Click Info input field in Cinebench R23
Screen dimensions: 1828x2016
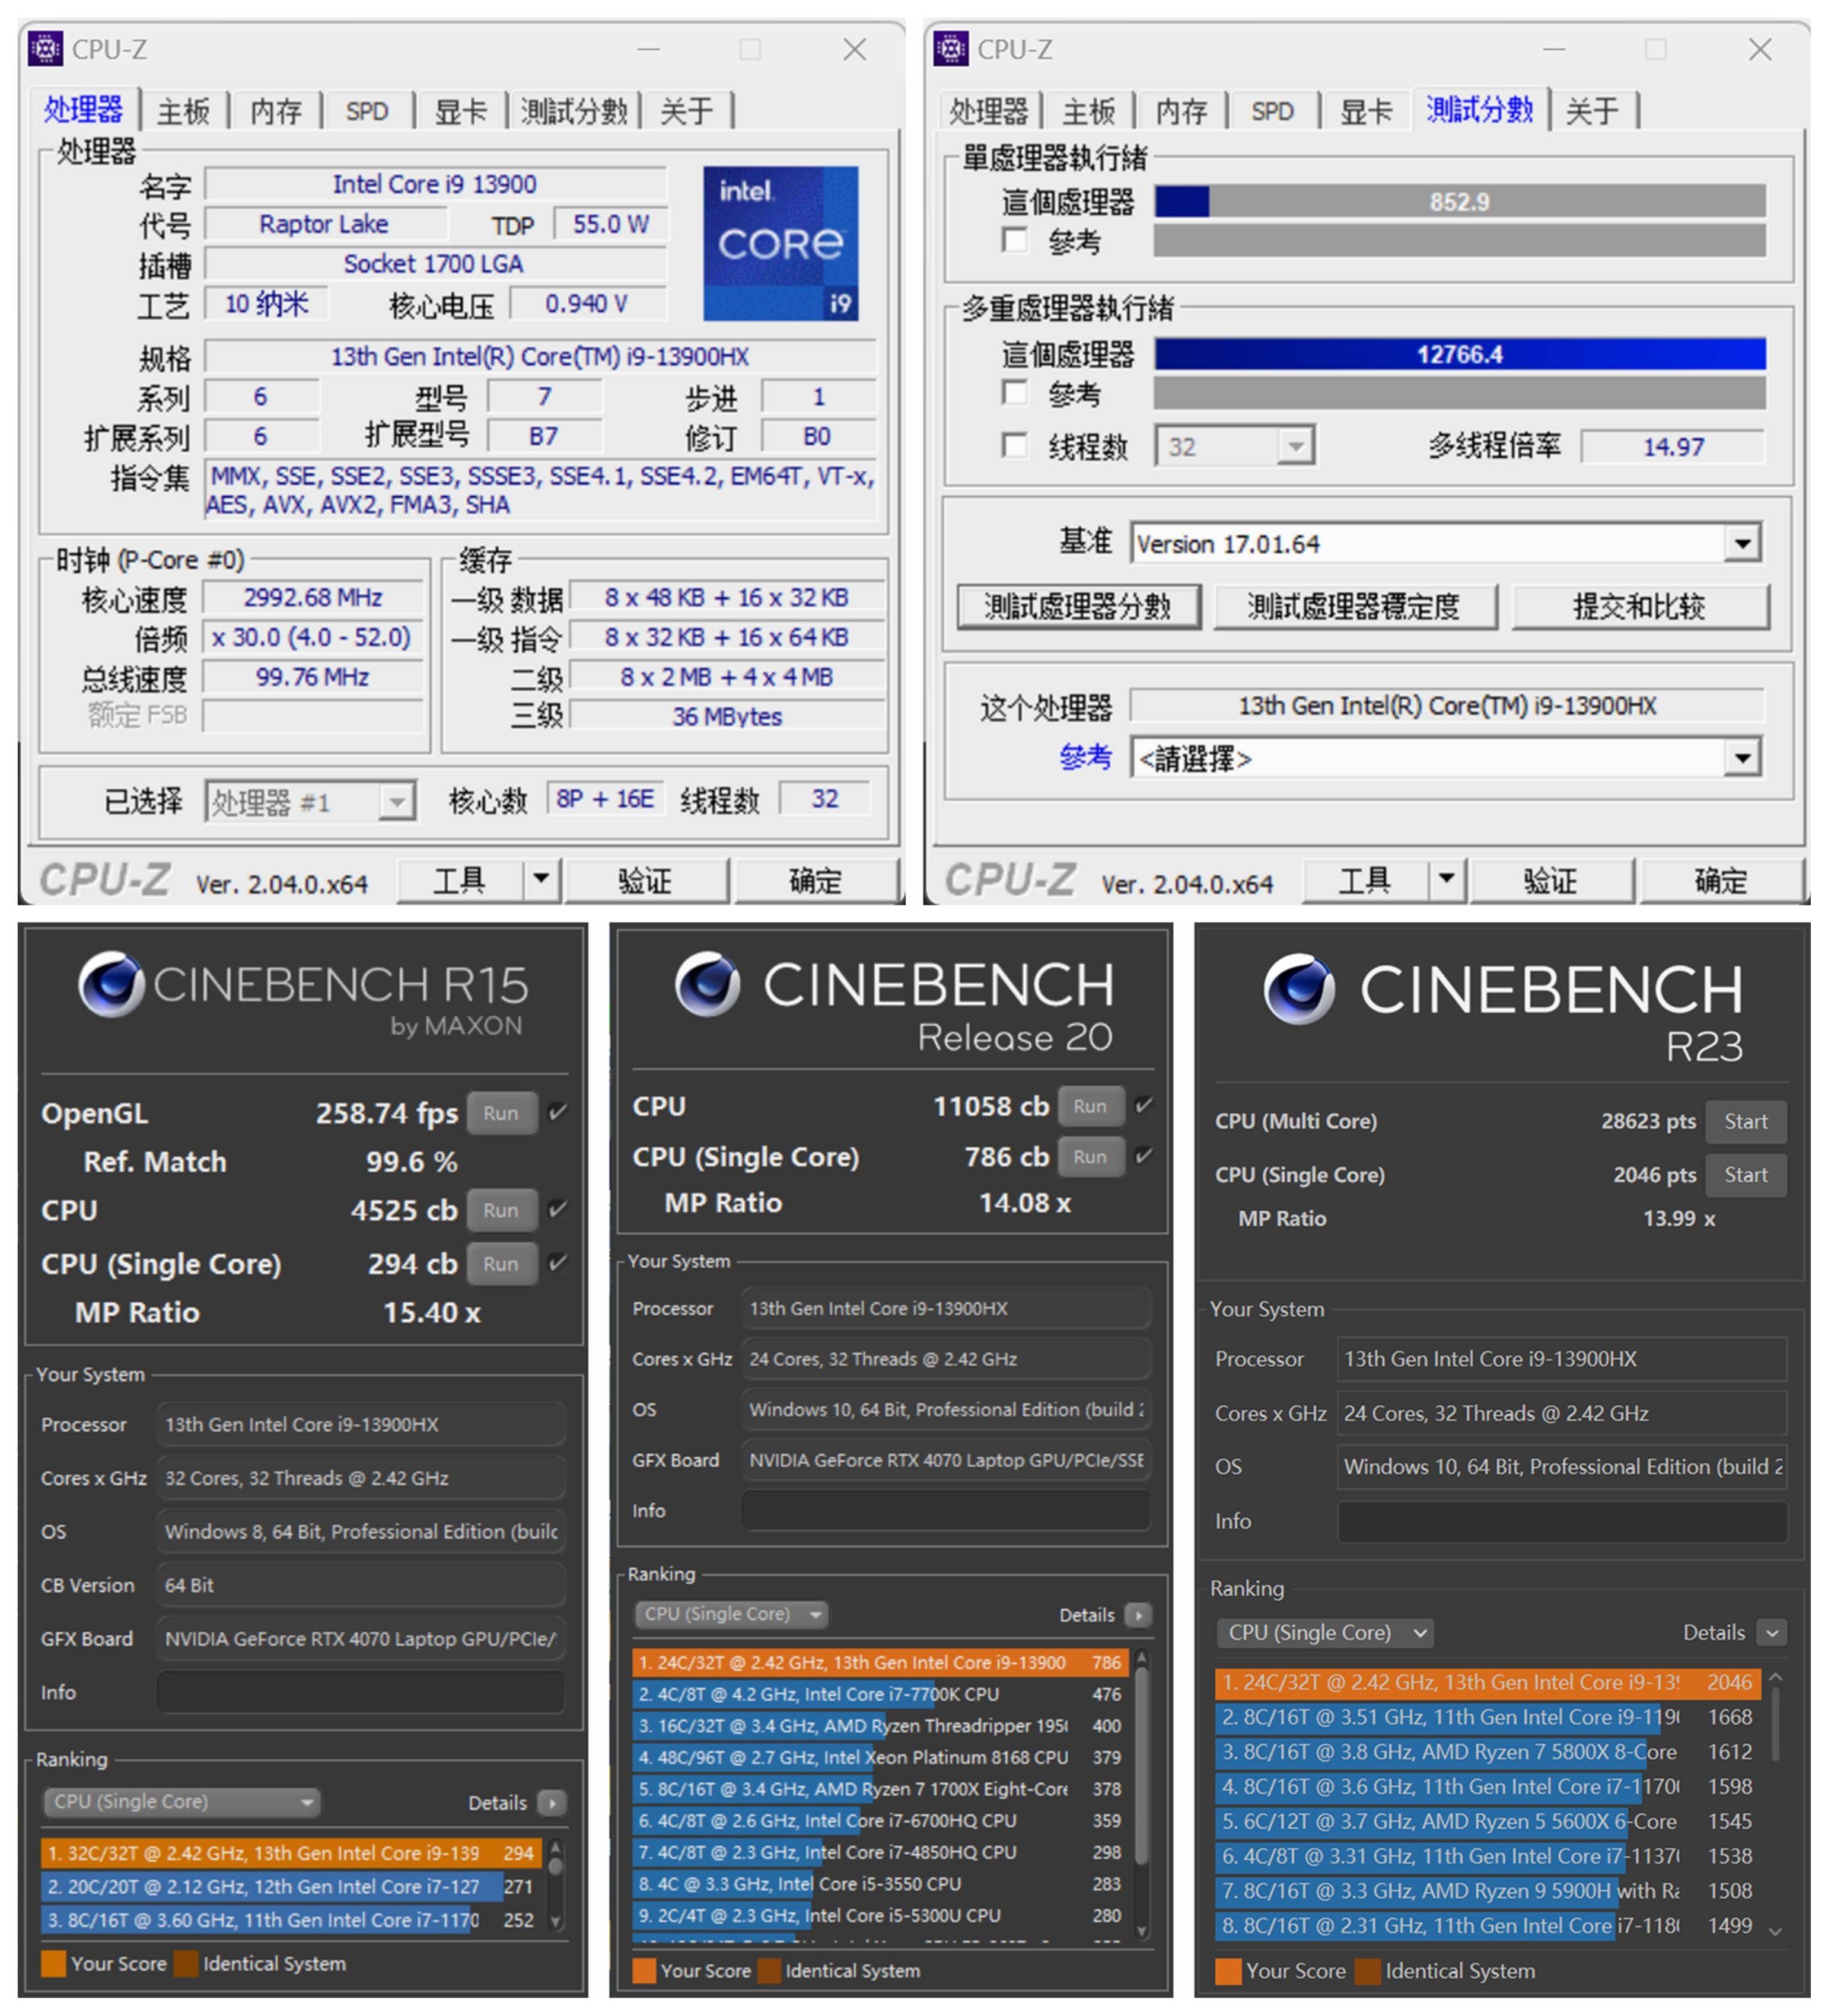(1562, 1521)
